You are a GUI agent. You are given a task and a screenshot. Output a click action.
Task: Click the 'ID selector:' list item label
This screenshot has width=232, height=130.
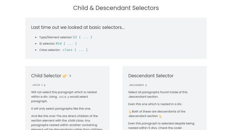47,44
